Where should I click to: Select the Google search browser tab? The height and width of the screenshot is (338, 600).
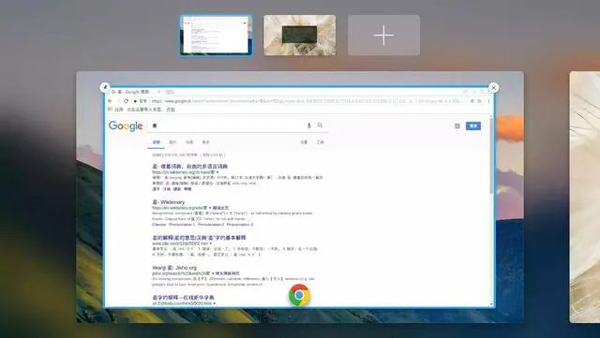coord(136,92)
